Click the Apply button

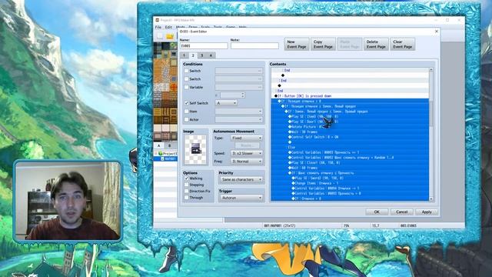point(427,212)
